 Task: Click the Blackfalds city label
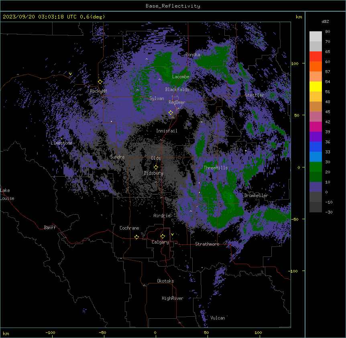[177, 90]
